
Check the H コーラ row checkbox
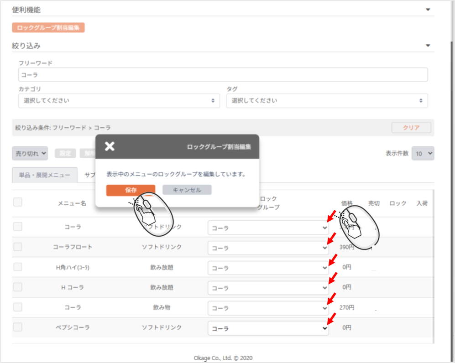[x=18, y=287]
